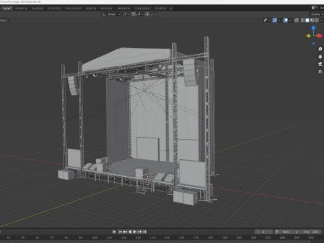This screenshot has width=324, height=243.
Task: Select the right hanging speaker array
Action: click(190, 72)
